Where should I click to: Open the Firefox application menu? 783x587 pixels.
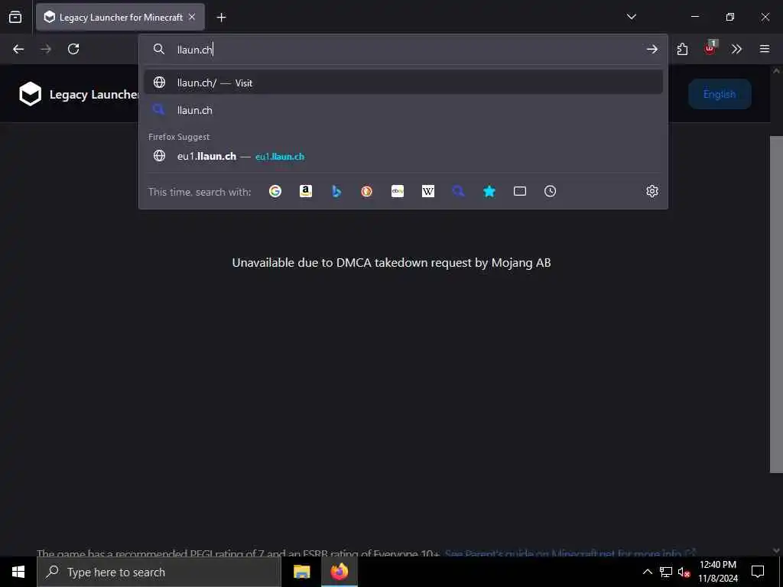[764, 49]
